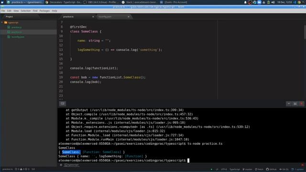Change LF line ending setting
This screenshot has width=306, height=172.
217,169
